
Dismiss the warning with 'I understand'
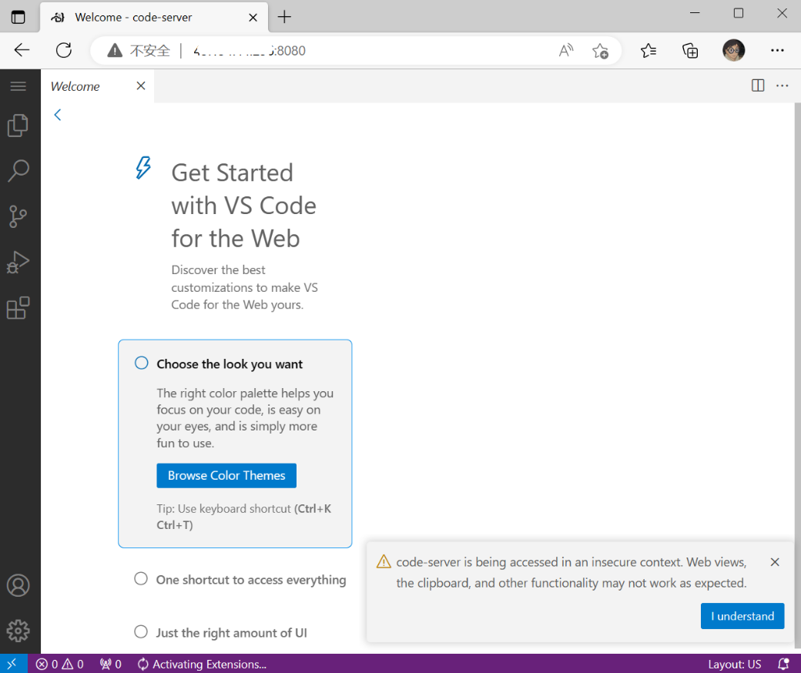tap(742, 616)
